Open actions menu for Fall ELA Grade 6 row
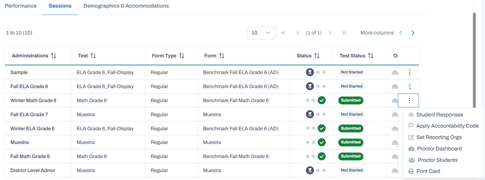The height and width of the screenshot is (180, 485). pos(410,86)
